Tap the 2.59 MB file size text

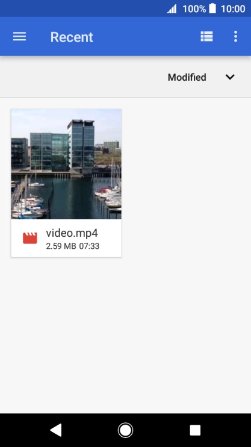pyautogui.click(x=61, y=246)
